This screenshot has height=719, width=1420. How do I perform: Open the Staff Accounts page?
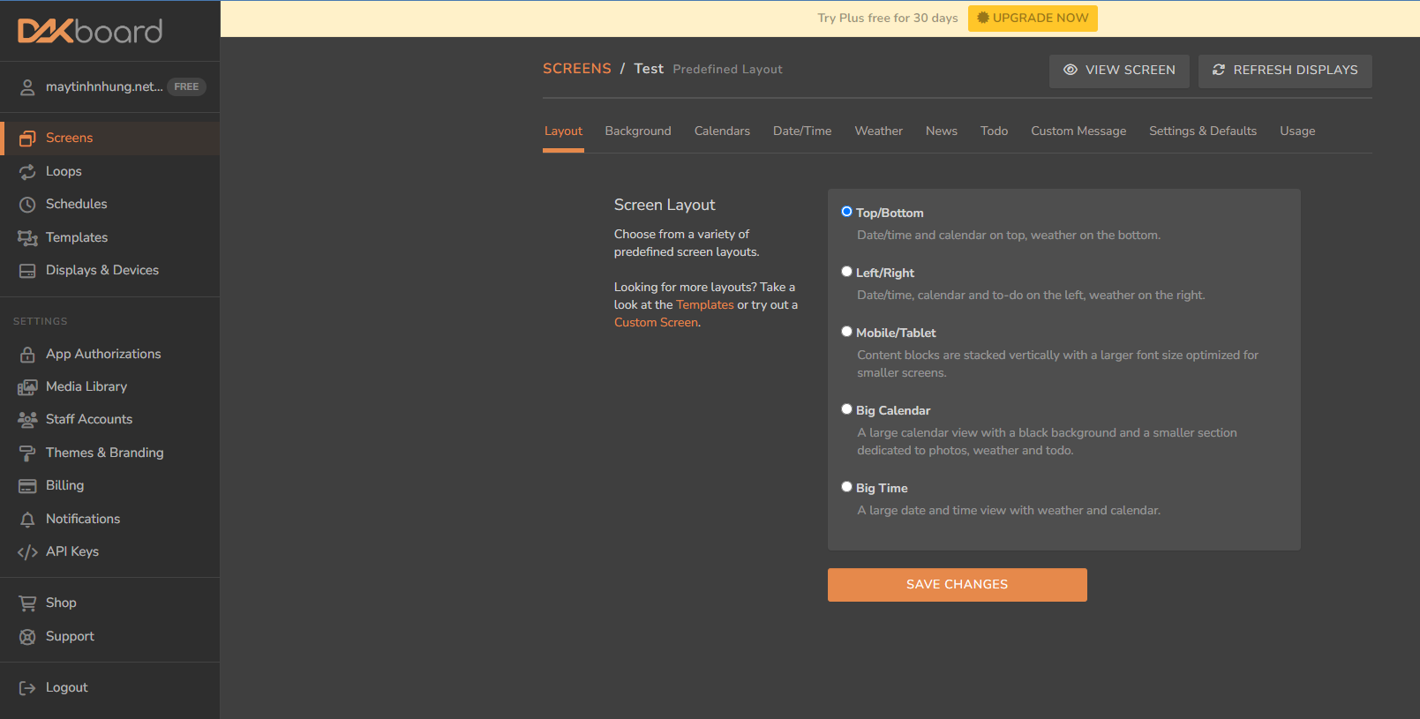[89, 419]
